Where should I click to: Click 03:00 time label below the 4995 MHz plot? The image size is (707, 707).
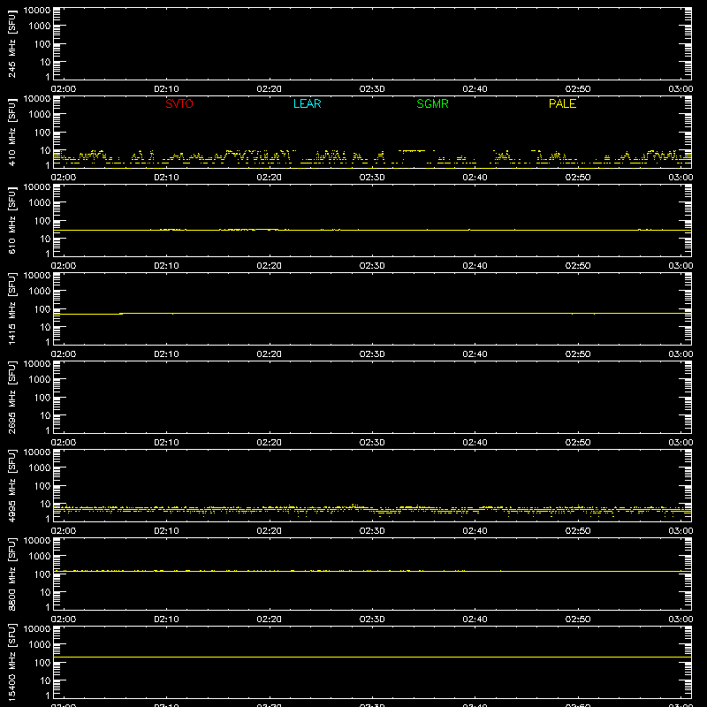click(x=680, y=531)
